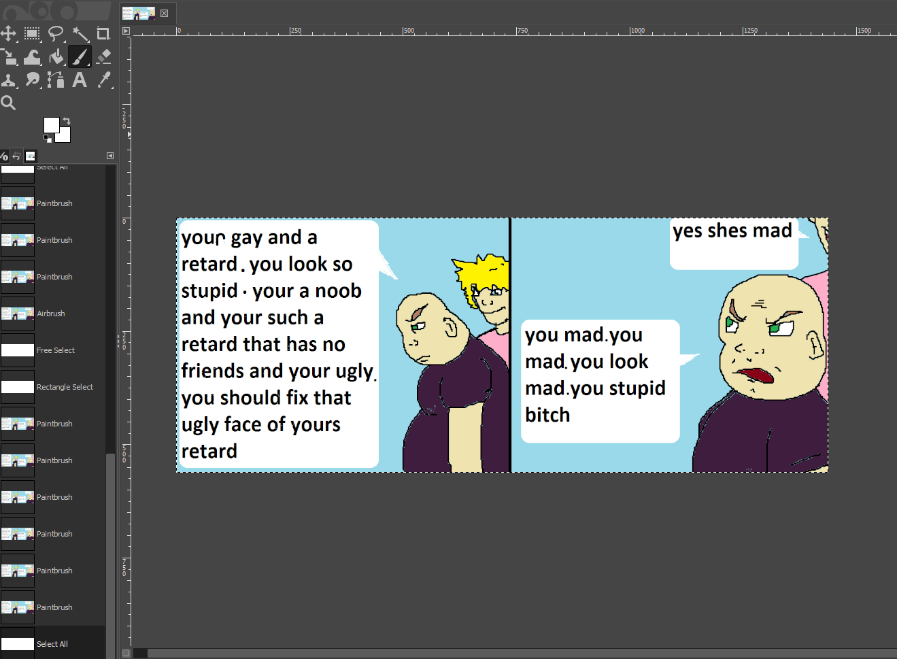This screenshot has width=897, height=659.
Task: Revert to the Airbrush history step
Action: click(x=51, y=314)
